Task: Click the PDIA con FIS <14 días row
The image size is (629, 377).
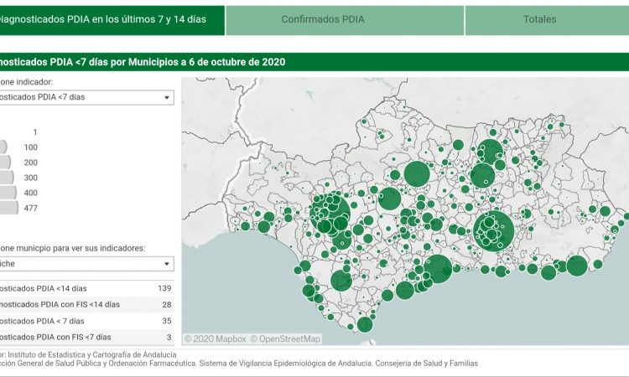Action: click(86, 304)
